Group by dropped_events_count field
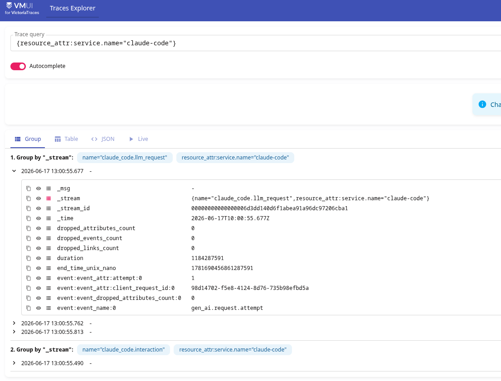Viewport: 501px width, 381px height. (49, 238)
